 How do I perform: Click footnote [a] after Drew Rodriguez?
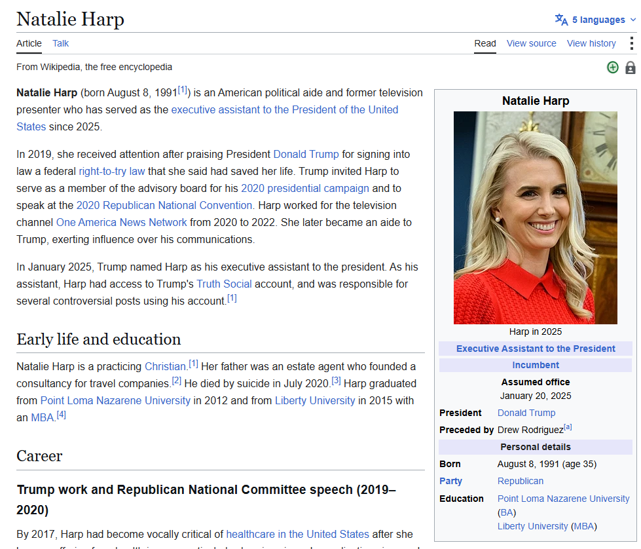click(x=568, y=426)
